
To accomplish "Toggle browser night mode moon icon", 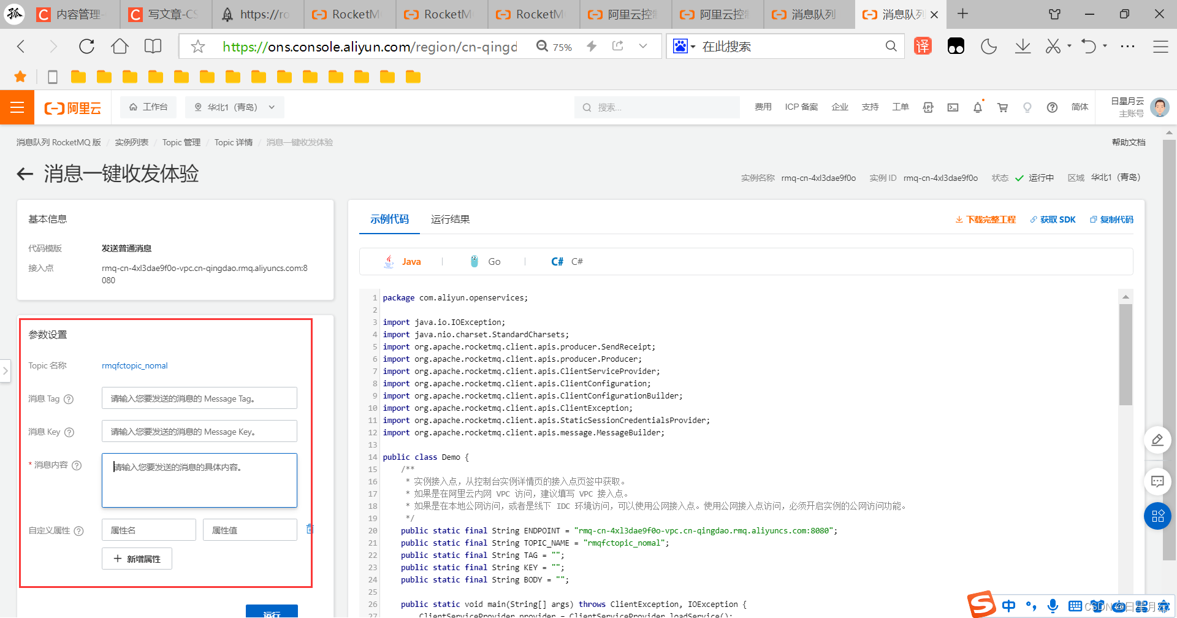I will coord(988,47).
